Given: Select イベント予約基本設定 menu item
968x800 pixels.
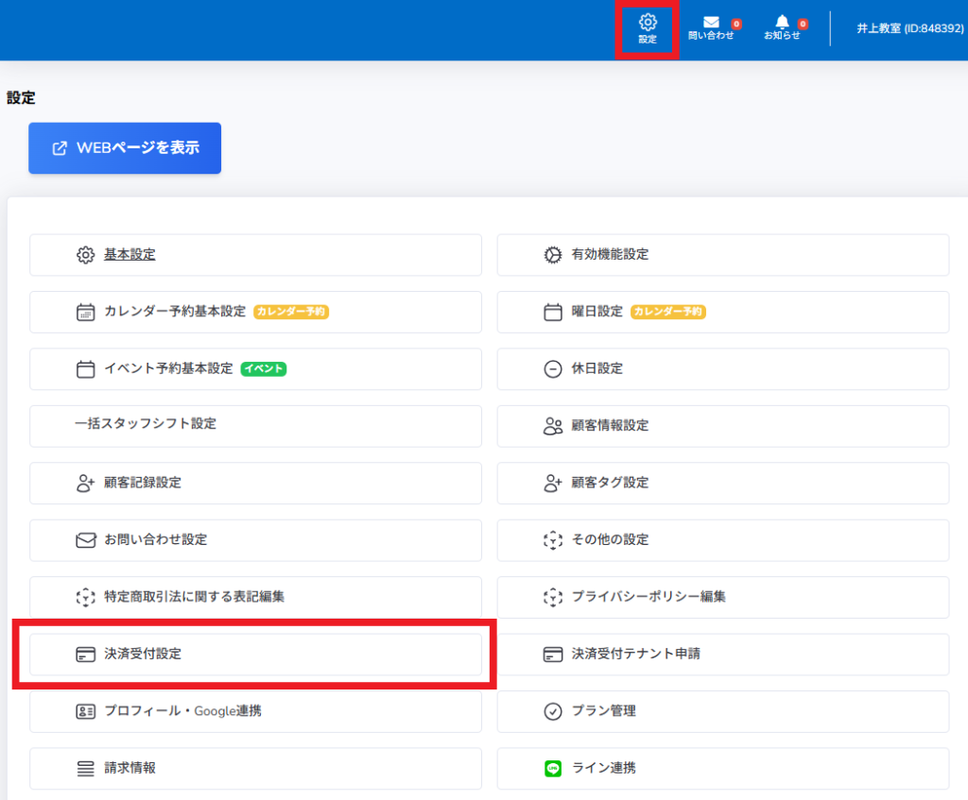Looking at the screenshot, I should click(x=168, y=369).
